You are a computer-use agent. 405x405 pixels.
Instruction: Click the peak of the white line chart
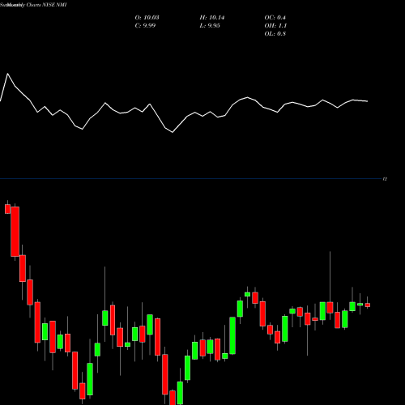point(7,74)
